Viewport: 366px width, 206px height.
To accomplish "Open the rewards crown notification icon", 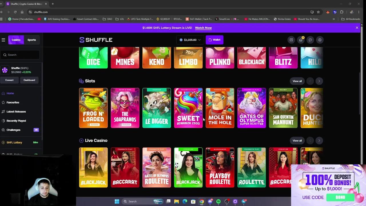I will pos(301,40).
